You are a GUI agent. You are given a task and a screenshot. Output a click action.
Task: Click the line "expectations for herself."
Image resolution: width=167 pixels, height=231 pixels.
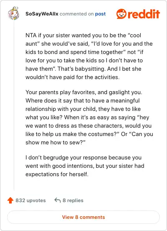tap(57, 174)
